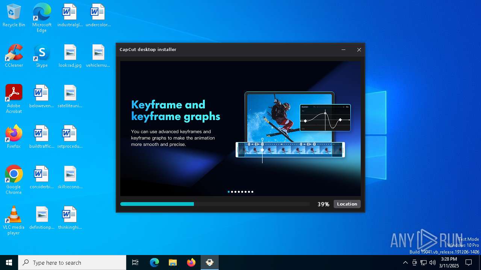481x270 pixels.
Task: Select the first slide indicator dot
Action: (228, 192)
